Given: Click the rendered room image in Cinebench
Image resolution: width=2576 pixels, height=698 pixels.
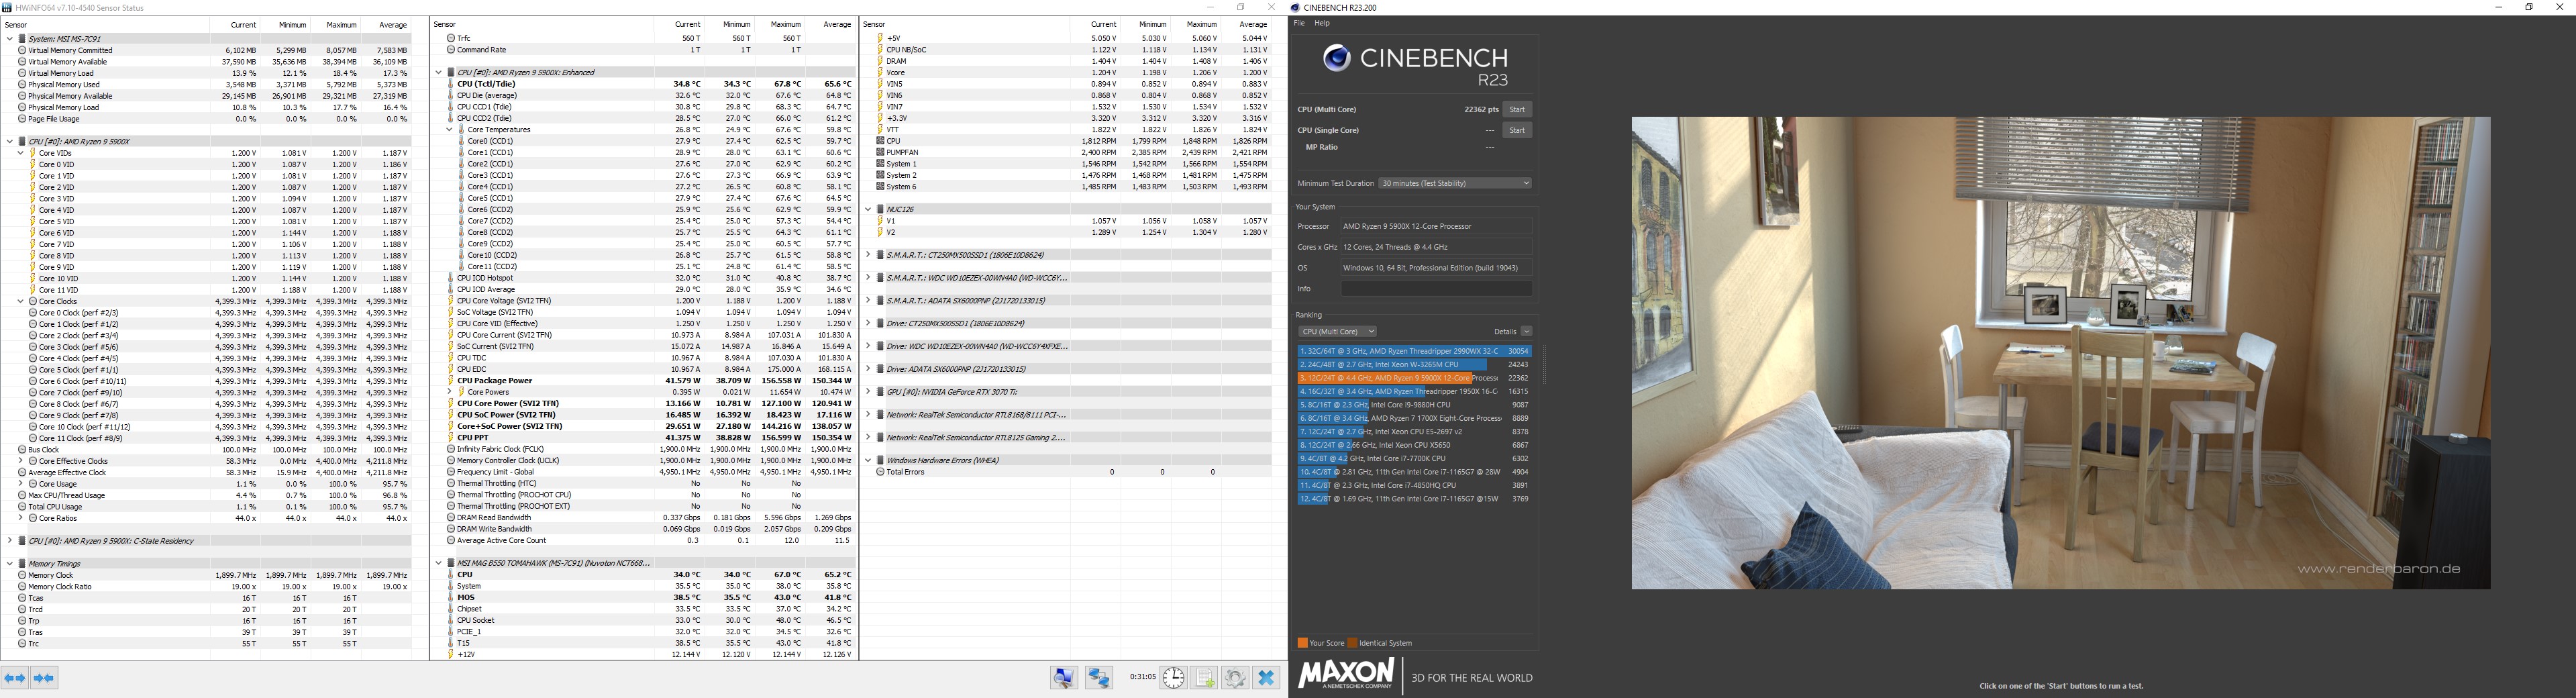Looking at the screenshot, I should [x=2061, y=353].
